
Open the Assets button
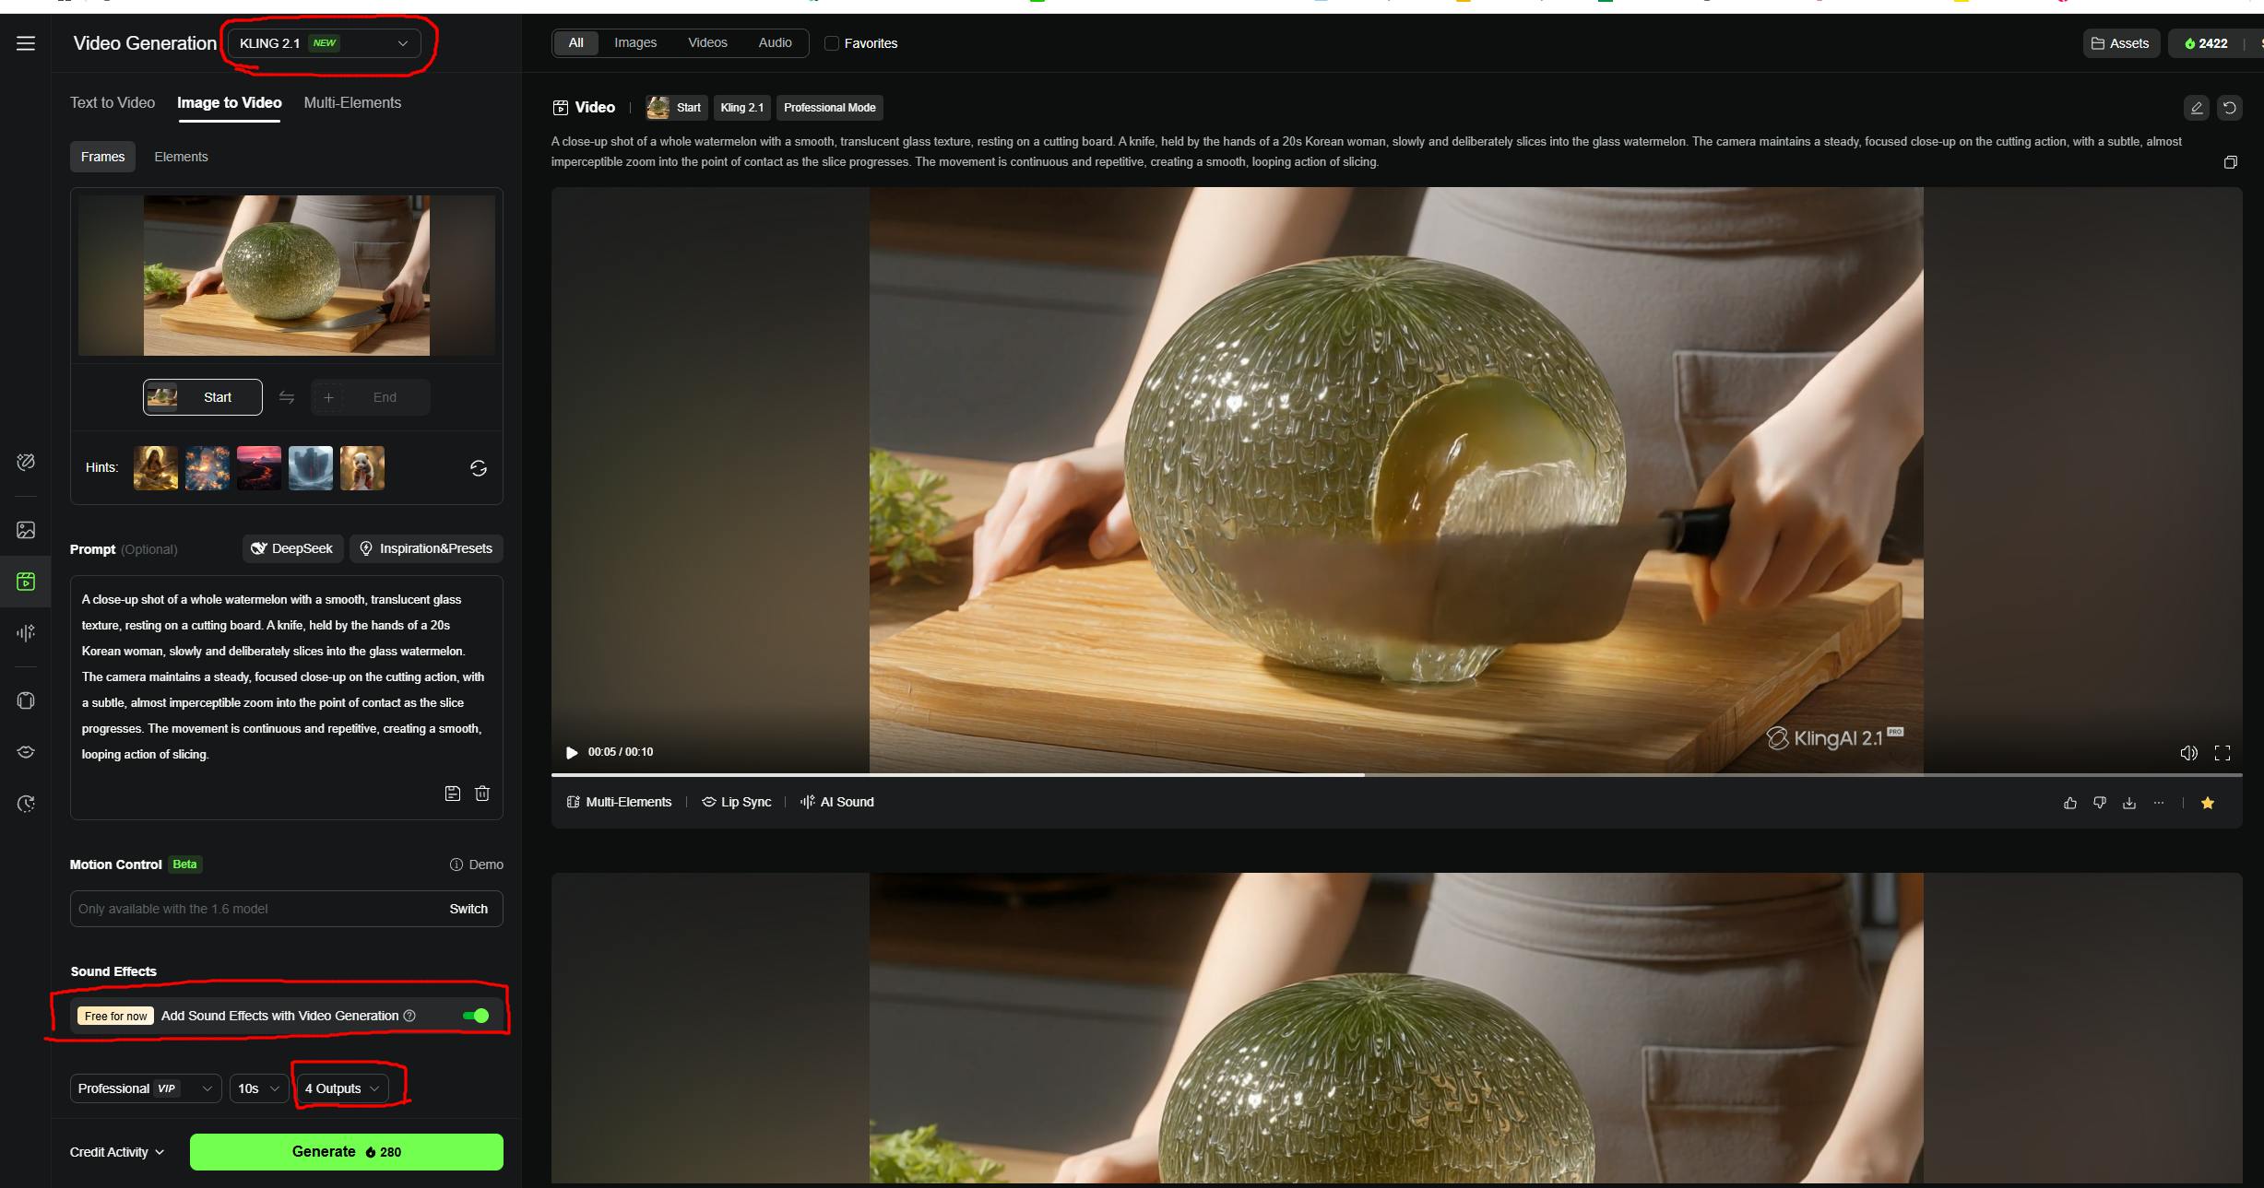(x=2120, y=43)
